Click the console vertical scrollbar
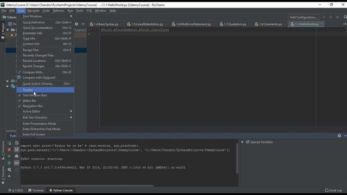This screenshot has height=195, width=347. pos(237,159)
